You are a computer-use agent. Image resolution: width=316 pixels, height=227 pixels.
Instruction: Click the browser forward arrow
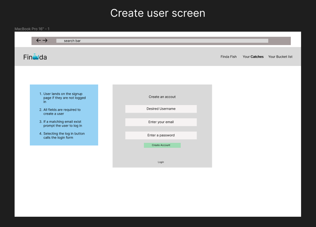pyautogui.click(x=45, y=40)
